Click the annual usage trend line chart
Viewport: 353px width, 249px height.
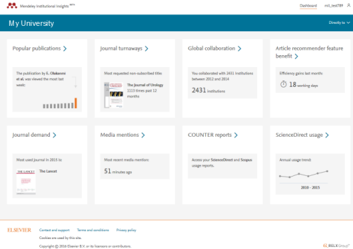[304, 174]
